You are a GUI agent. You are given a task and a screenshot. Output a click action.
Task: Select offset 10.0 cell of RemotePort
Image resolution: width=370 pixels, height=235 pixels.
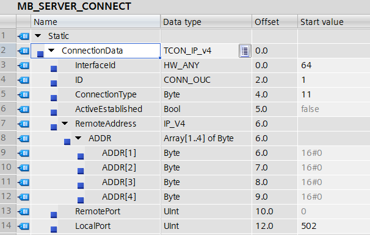click(x=275, y=211)
